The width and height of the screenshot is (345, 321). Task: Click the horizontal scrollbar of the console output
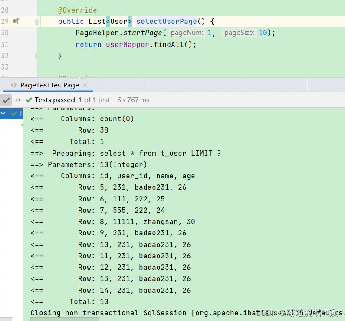[x=65, y=319]
